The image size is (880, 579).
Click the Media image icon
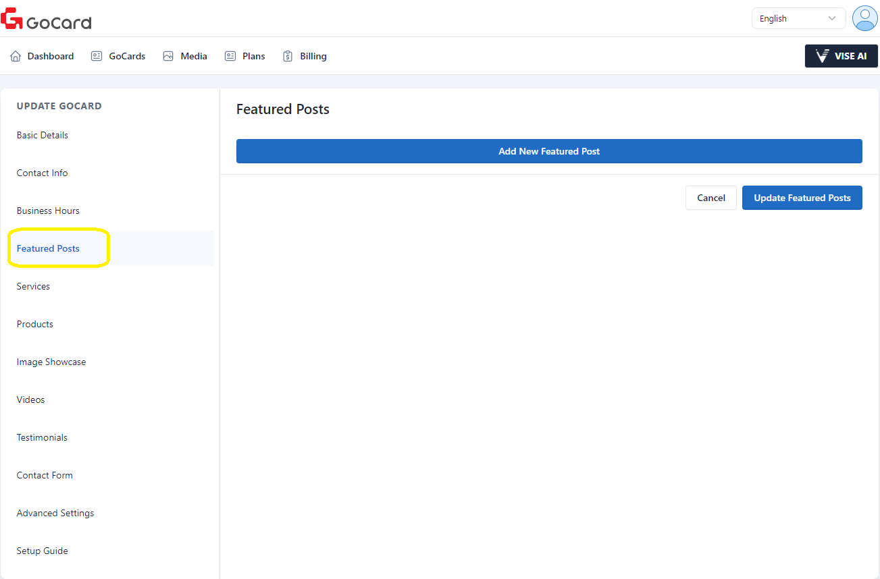(x=168, y=56)
